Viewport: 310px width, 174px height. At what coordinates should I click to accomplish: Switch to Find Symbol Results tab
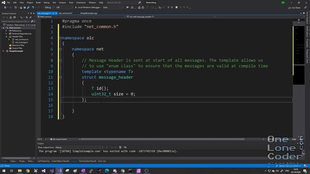pyautogui.click(x=88, y=161)
